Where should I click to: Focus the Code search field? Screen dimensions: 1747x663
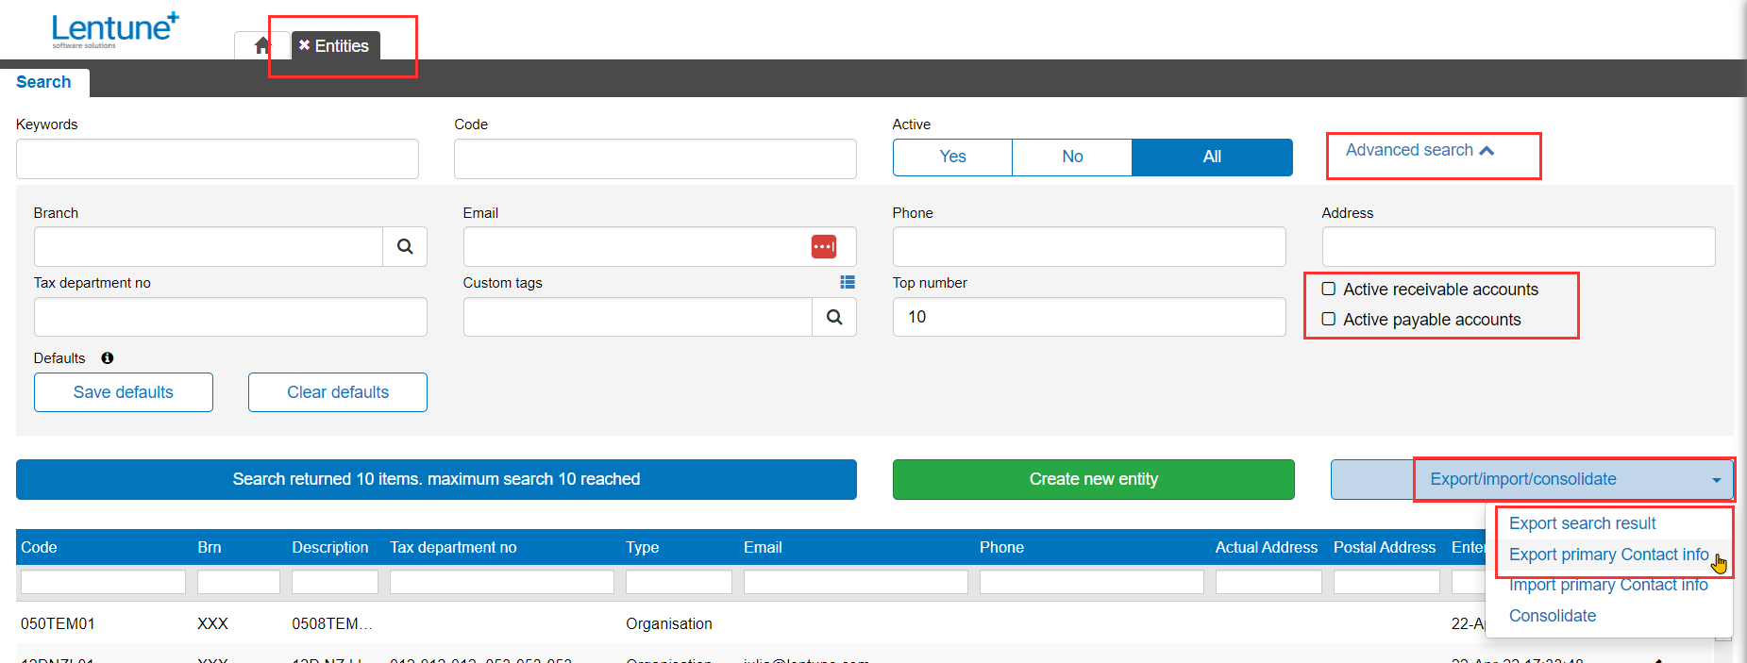tap(655, 159)
